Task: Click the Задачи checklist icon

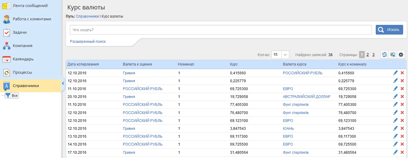Action: click(7, 32)
